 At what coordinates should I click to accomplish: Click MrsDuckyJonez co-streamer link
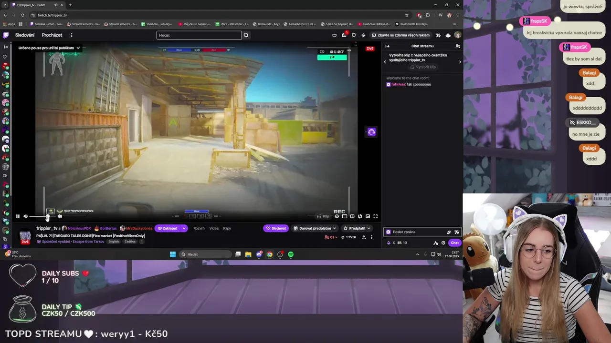click(x=139, y=228)
